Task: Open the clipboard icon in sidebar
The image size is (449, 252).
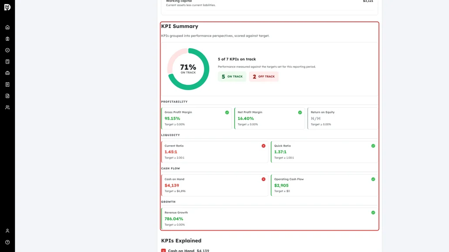Action: [x=7, y=39]
